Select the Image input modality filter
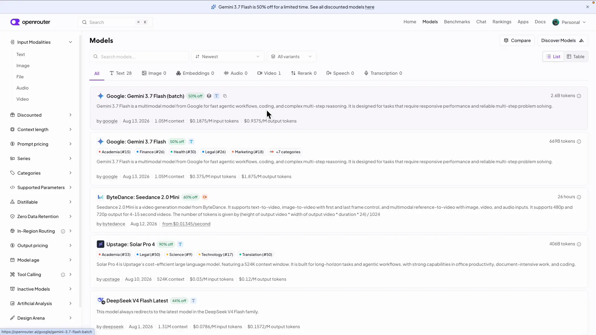 tap(23, 65)
